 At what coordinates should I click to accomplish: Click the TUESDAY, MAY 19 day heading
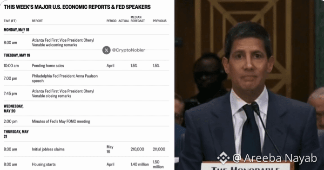click(x=17, y=55)
